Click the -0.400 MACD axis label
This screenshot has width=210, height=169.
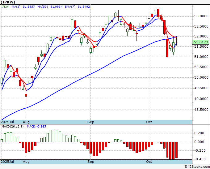199,159
